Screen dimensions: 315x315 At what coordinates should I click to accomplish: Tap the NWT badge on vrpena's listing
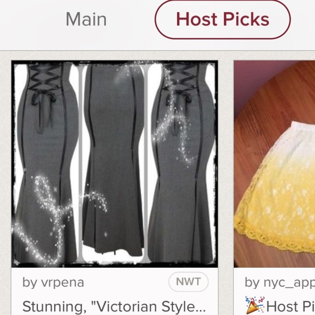click(188, 282)
